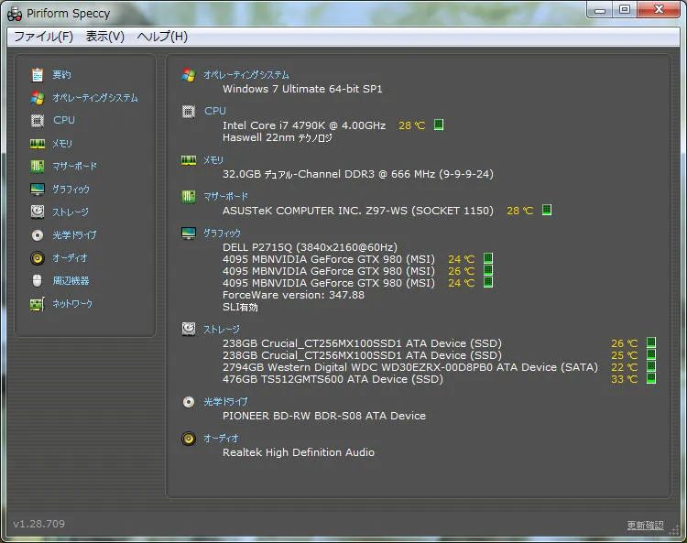687x543 pixels.
Task: Select オーディオ label in sidebar
Action: coord(71,258)
